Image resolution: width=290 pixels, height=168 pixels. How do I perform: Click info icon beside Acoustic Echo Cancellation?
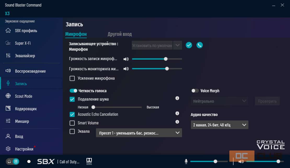pyautogui.click(x=177, y=113)
